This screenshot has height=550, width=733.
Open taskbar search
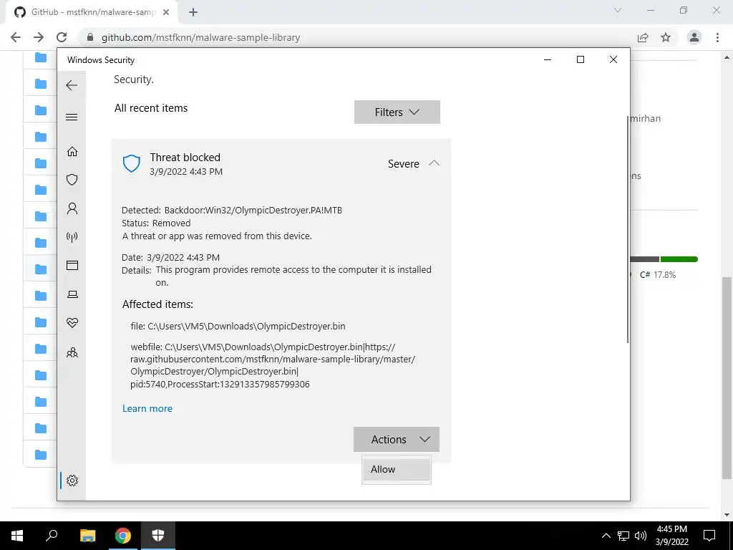pyautogui.click(x=52, y=536)
